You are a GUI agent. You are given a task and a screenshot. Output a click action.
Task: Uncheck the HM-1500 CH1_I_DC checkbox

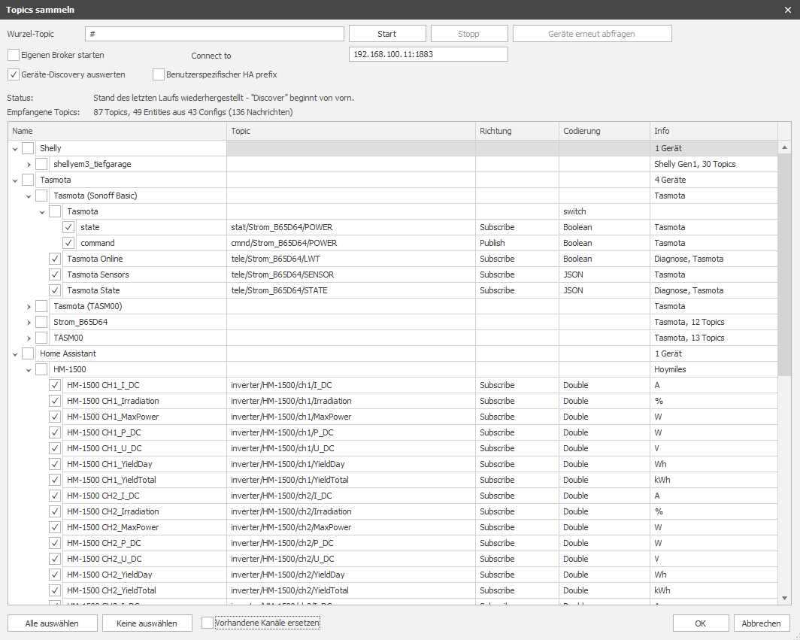click(x=55, y=385)
